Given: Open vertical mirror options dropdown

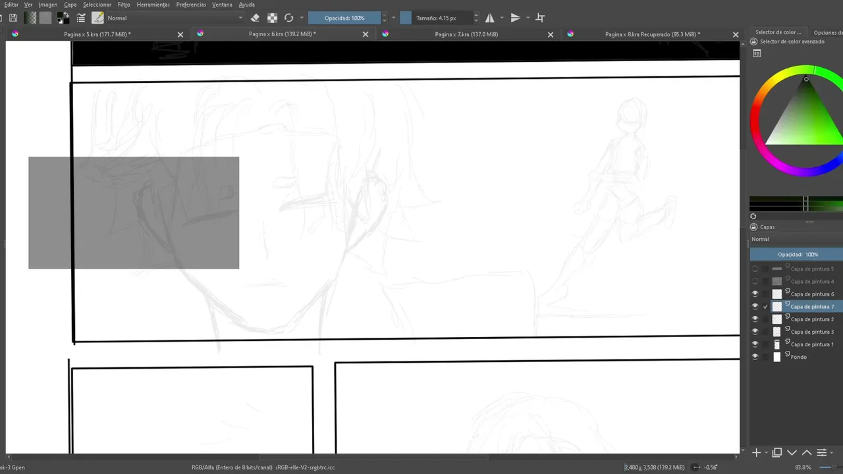Looking at the screenshot, I should tap(528, 18).
